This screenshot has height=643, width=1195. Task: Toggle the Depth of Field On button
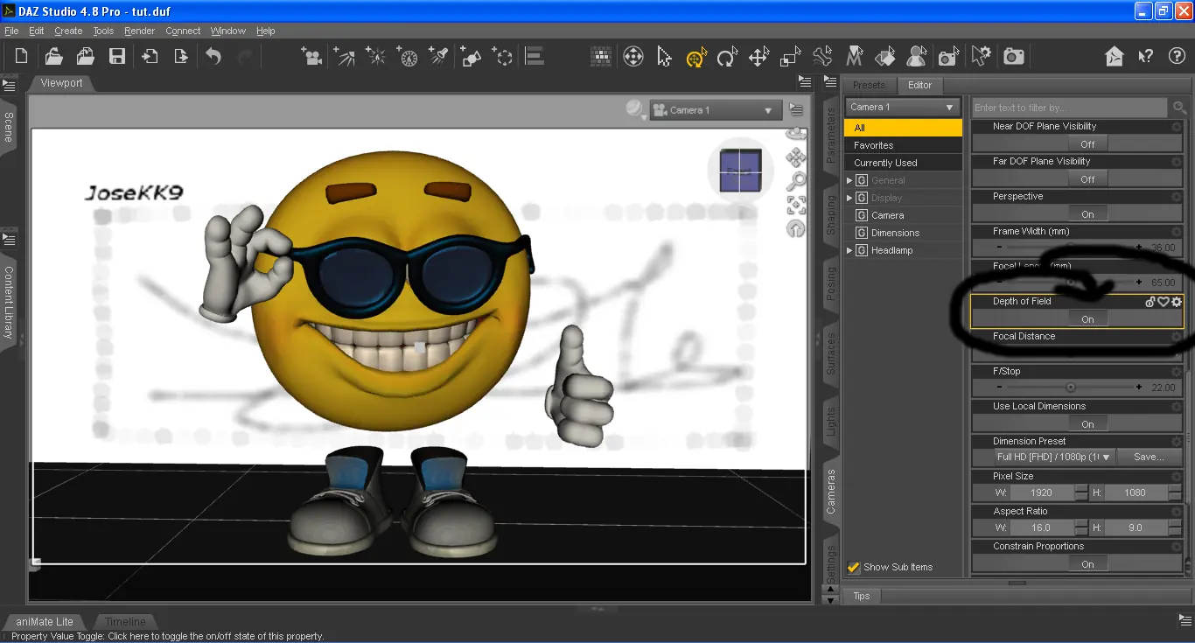[1087, 319]
